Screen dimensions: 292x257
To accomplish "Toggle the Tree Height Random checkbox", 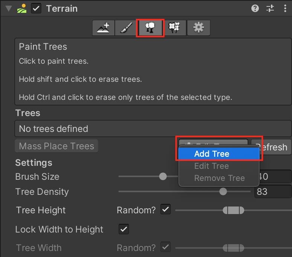I will click(x=165, y=210).
